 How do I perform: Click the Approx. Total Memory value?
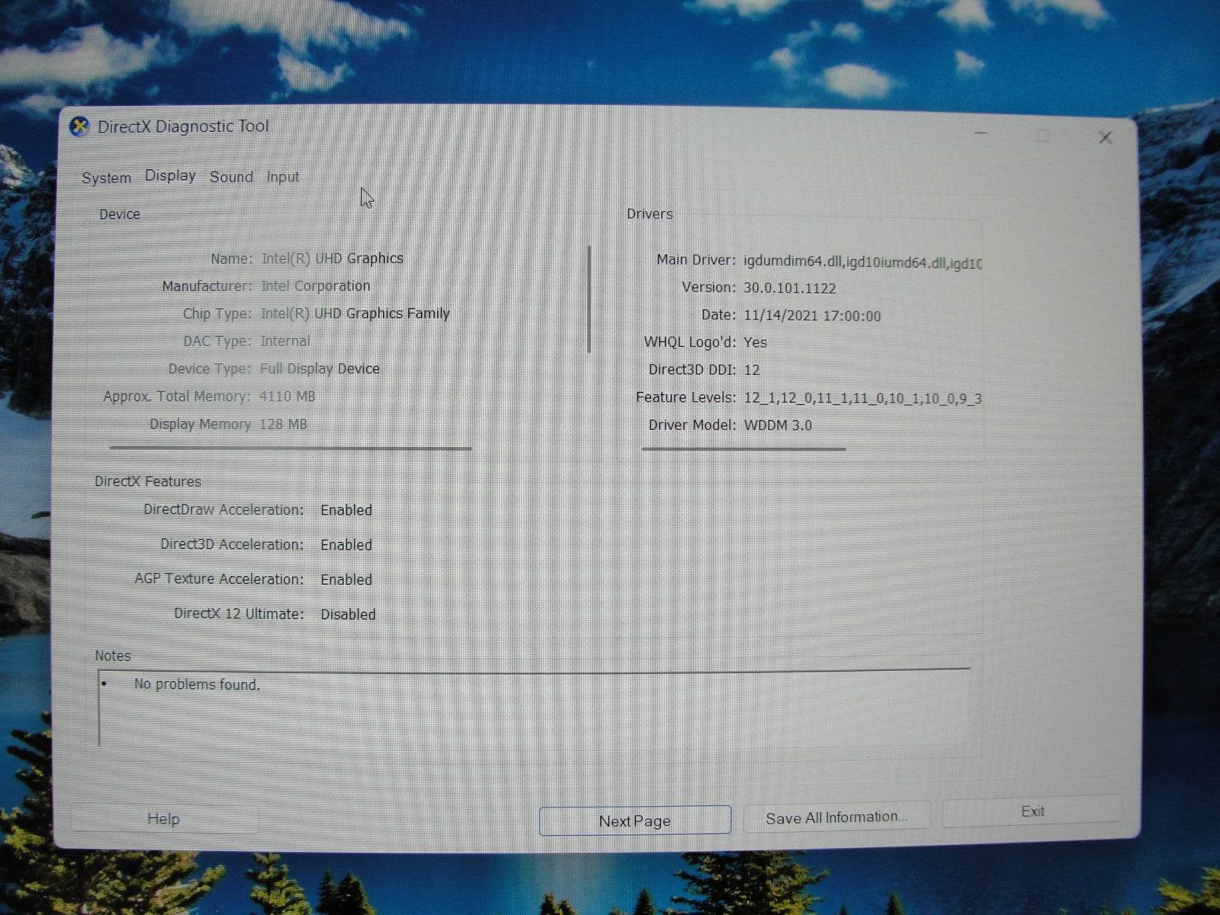287,396
